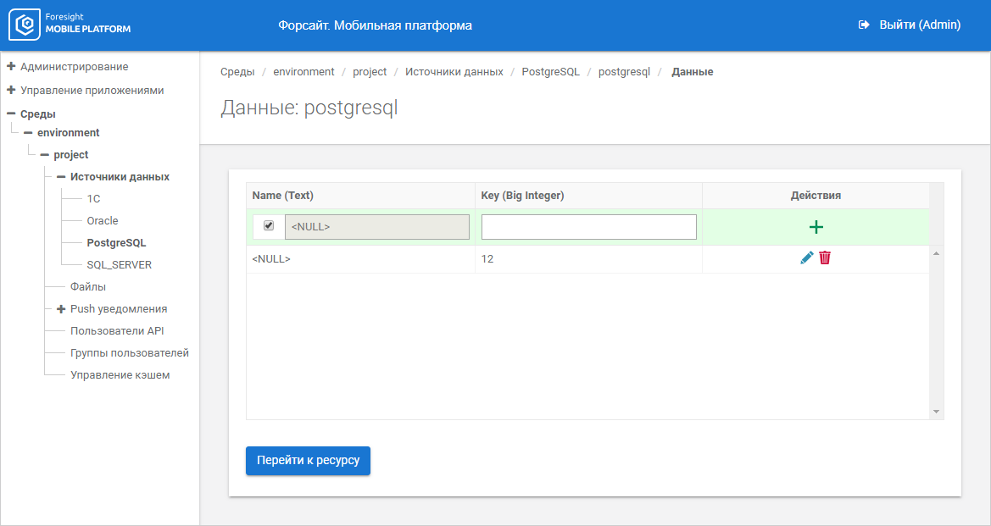Click the green plus add-row icon
Screen dimensions: 991x526
[816, 227]
